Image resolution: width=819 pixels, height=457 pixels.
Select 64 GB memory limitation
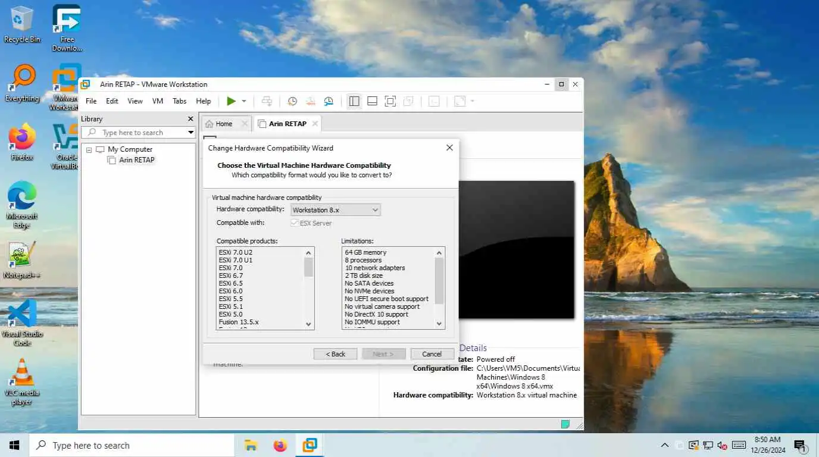click(x=365, y=252)
